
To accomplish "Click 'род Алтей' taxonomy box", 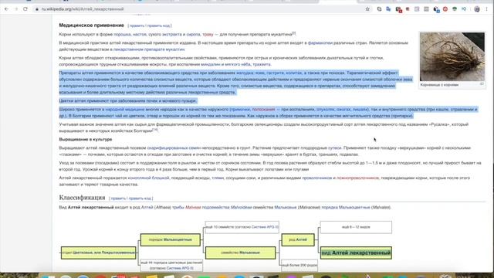I will 298,240.
